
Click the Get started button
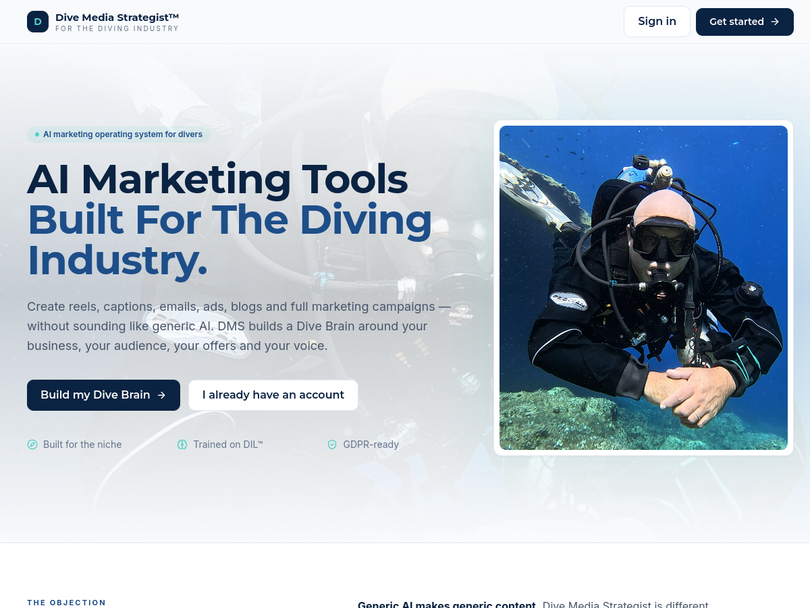(x=745, y=22)
